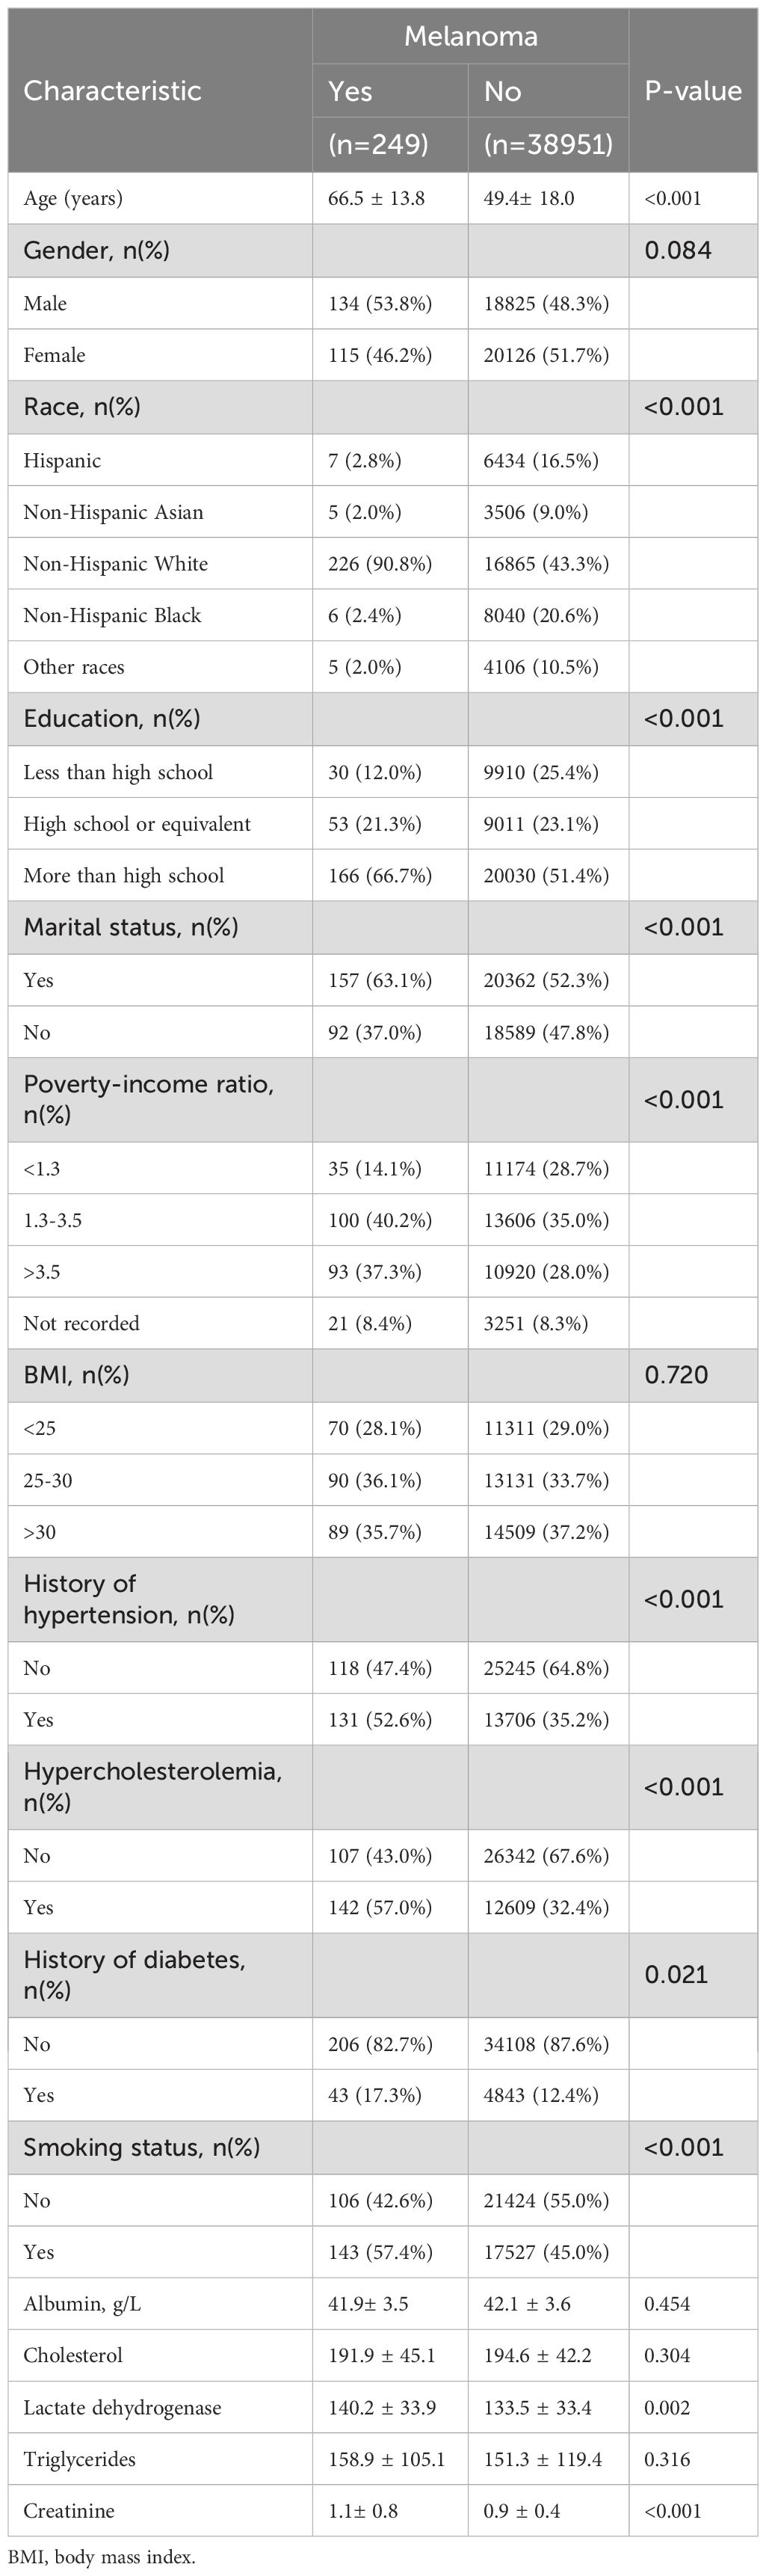Select the Age (years) row label

click(x=73, y=198)
